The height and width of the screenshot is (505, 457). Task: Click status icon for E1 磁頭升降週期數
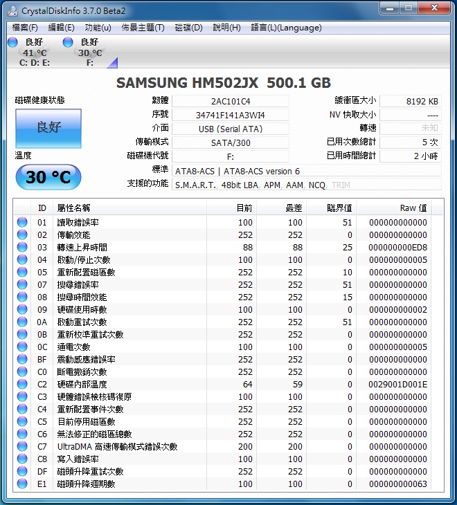(x=22, y=484)
